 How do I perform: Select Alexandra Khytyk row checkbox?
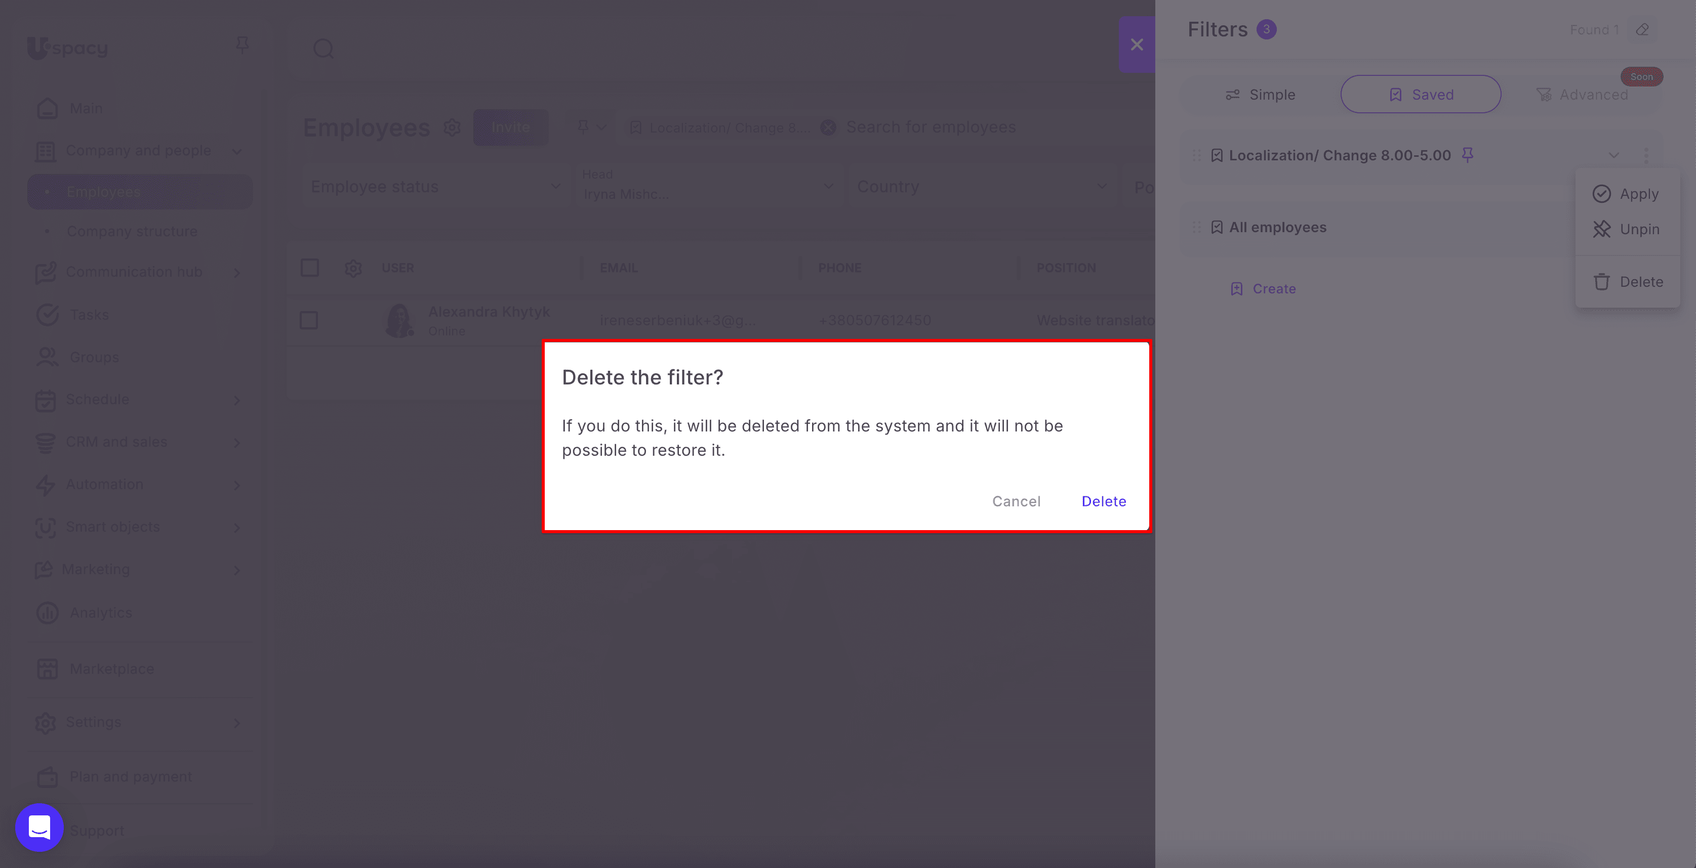pos(309,320)
